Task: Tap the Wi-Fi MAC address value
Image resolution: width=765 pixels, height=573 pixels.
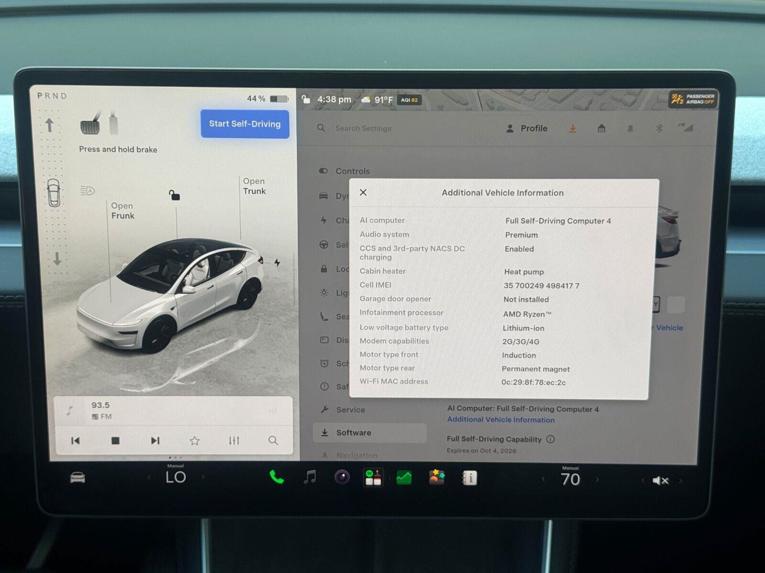Action: pyautogui.click(x=534, y=382)
